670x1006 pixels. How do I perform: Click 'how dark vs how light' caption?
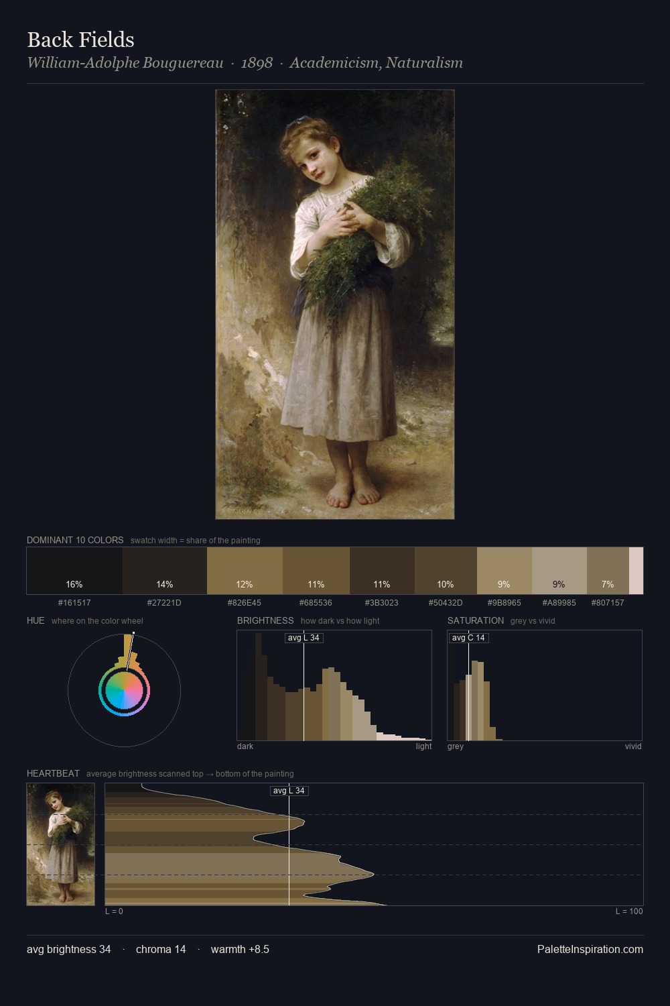[340, 620]
